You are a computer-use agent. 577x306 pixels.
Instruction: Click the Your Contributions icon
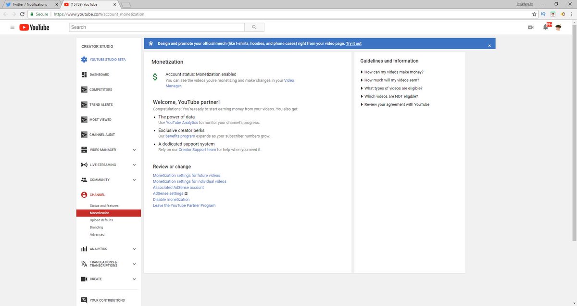84,300
